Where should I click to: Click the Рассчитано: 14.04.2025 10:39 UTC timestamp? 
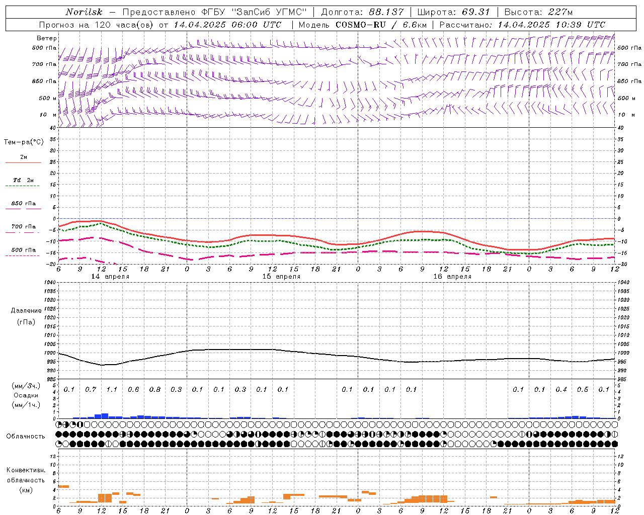click(522, 25)
